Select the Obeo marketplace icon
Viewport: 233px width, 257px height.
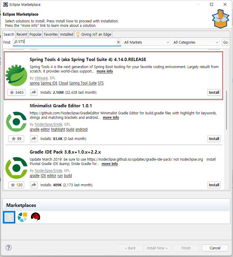pos(22,217)
